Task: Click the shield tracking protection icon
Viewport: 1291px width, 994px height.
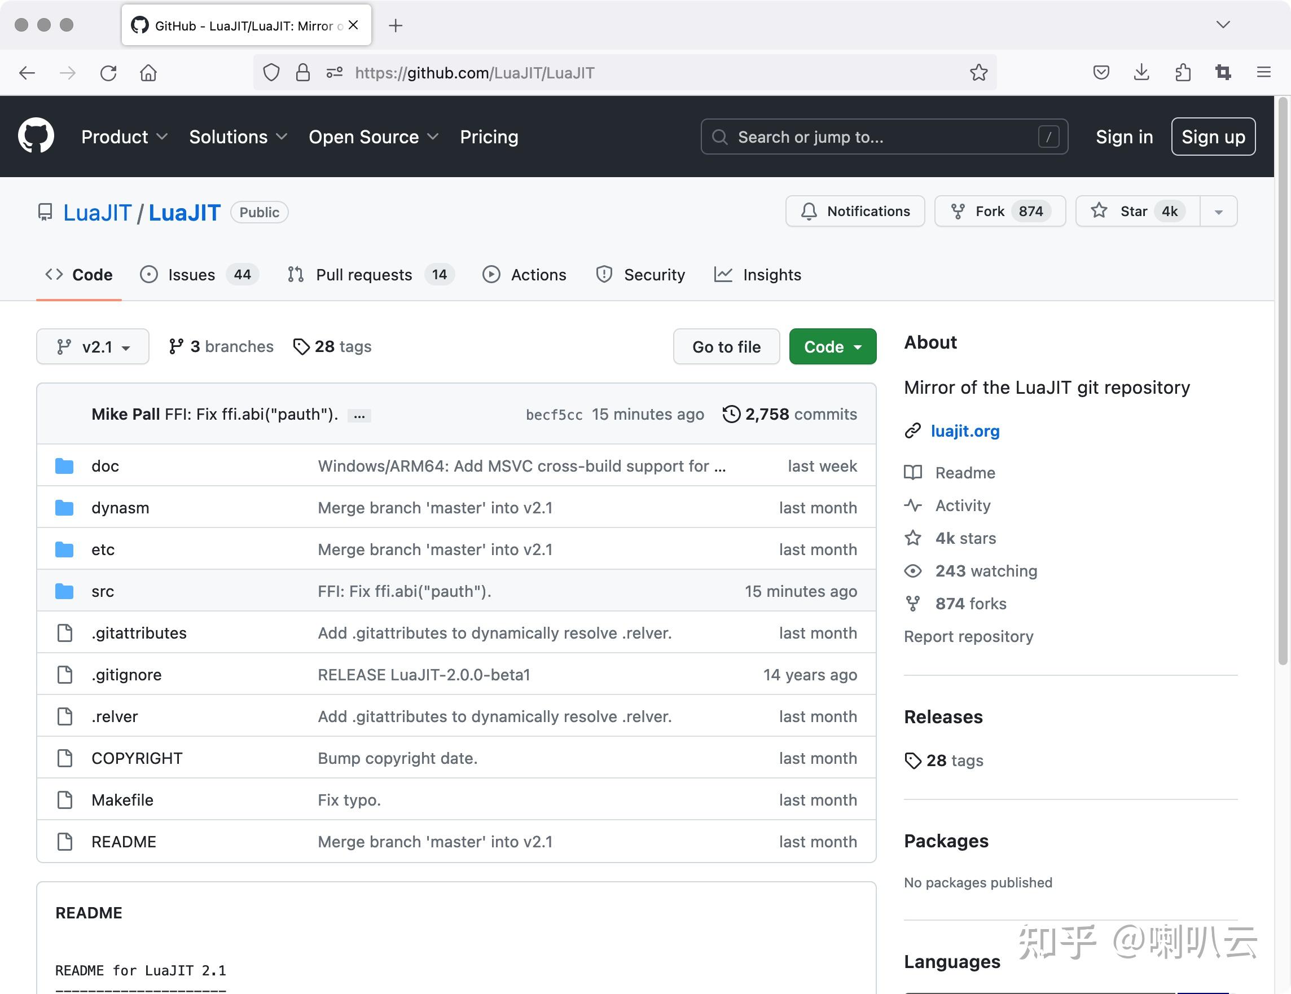Action: coord(271,73)
